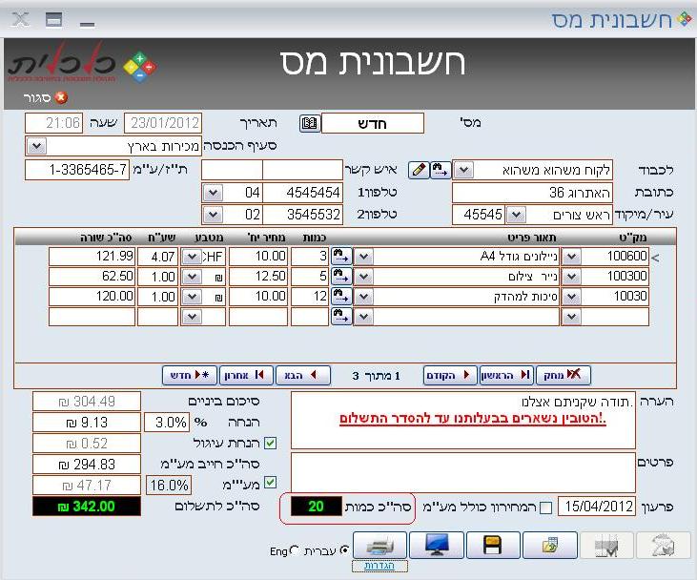The width and height of the screenshot is (697, 580).
Task: Click the printer icon button
Action: tap(379, 546)
